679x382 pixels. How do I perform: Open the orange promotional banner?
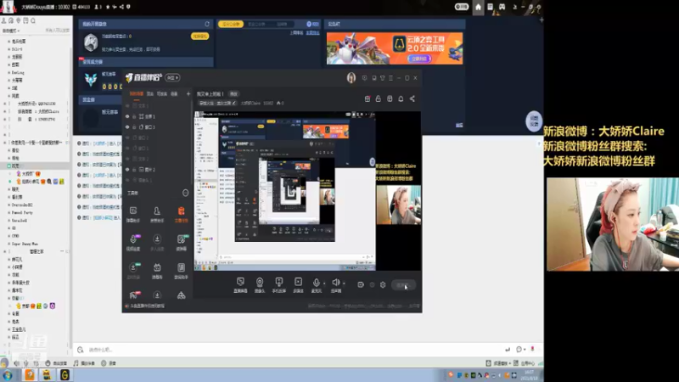point(395,48)
